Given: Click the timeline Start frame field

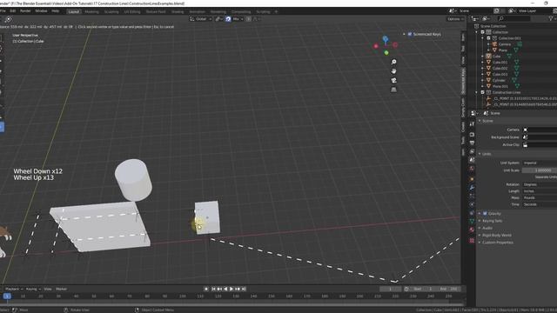Looking at the screenshot, I should 424,289.
